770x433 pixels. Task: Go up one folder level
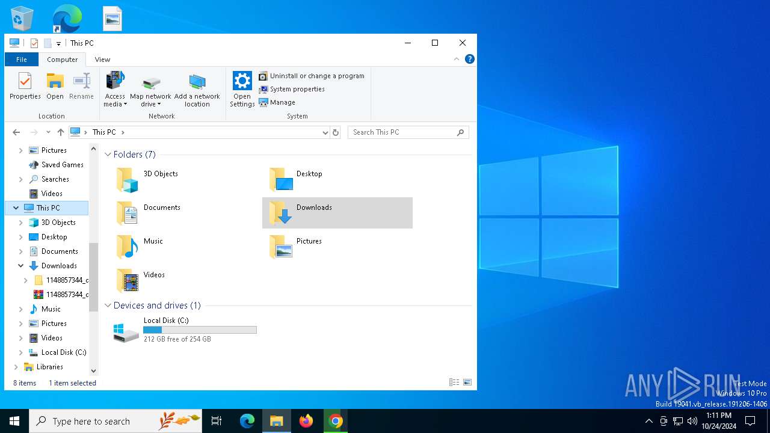[x=60, y=132]
